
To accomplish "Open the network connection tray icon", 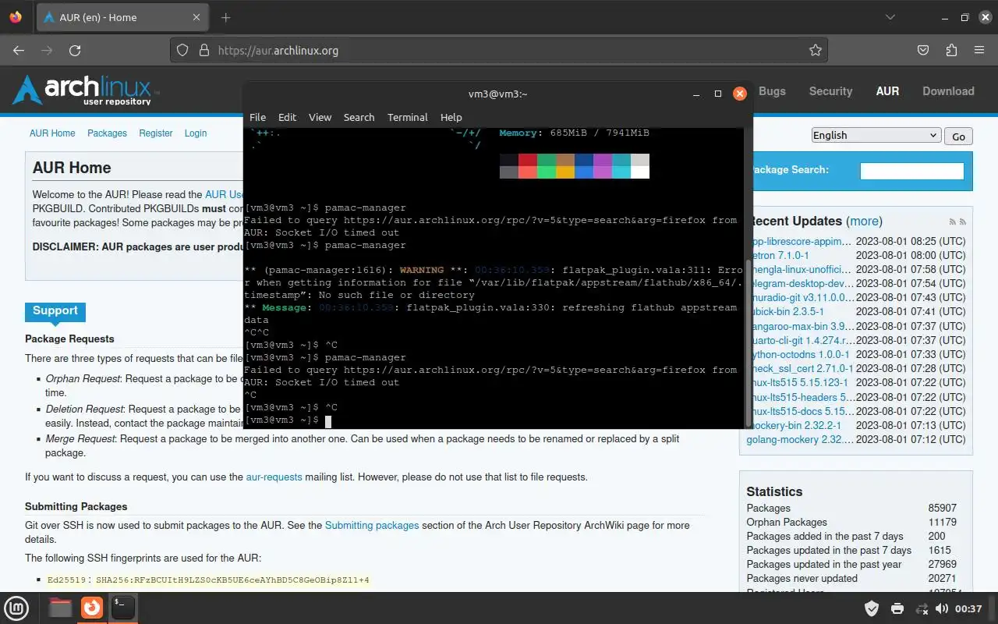I will tap(922, 608).
